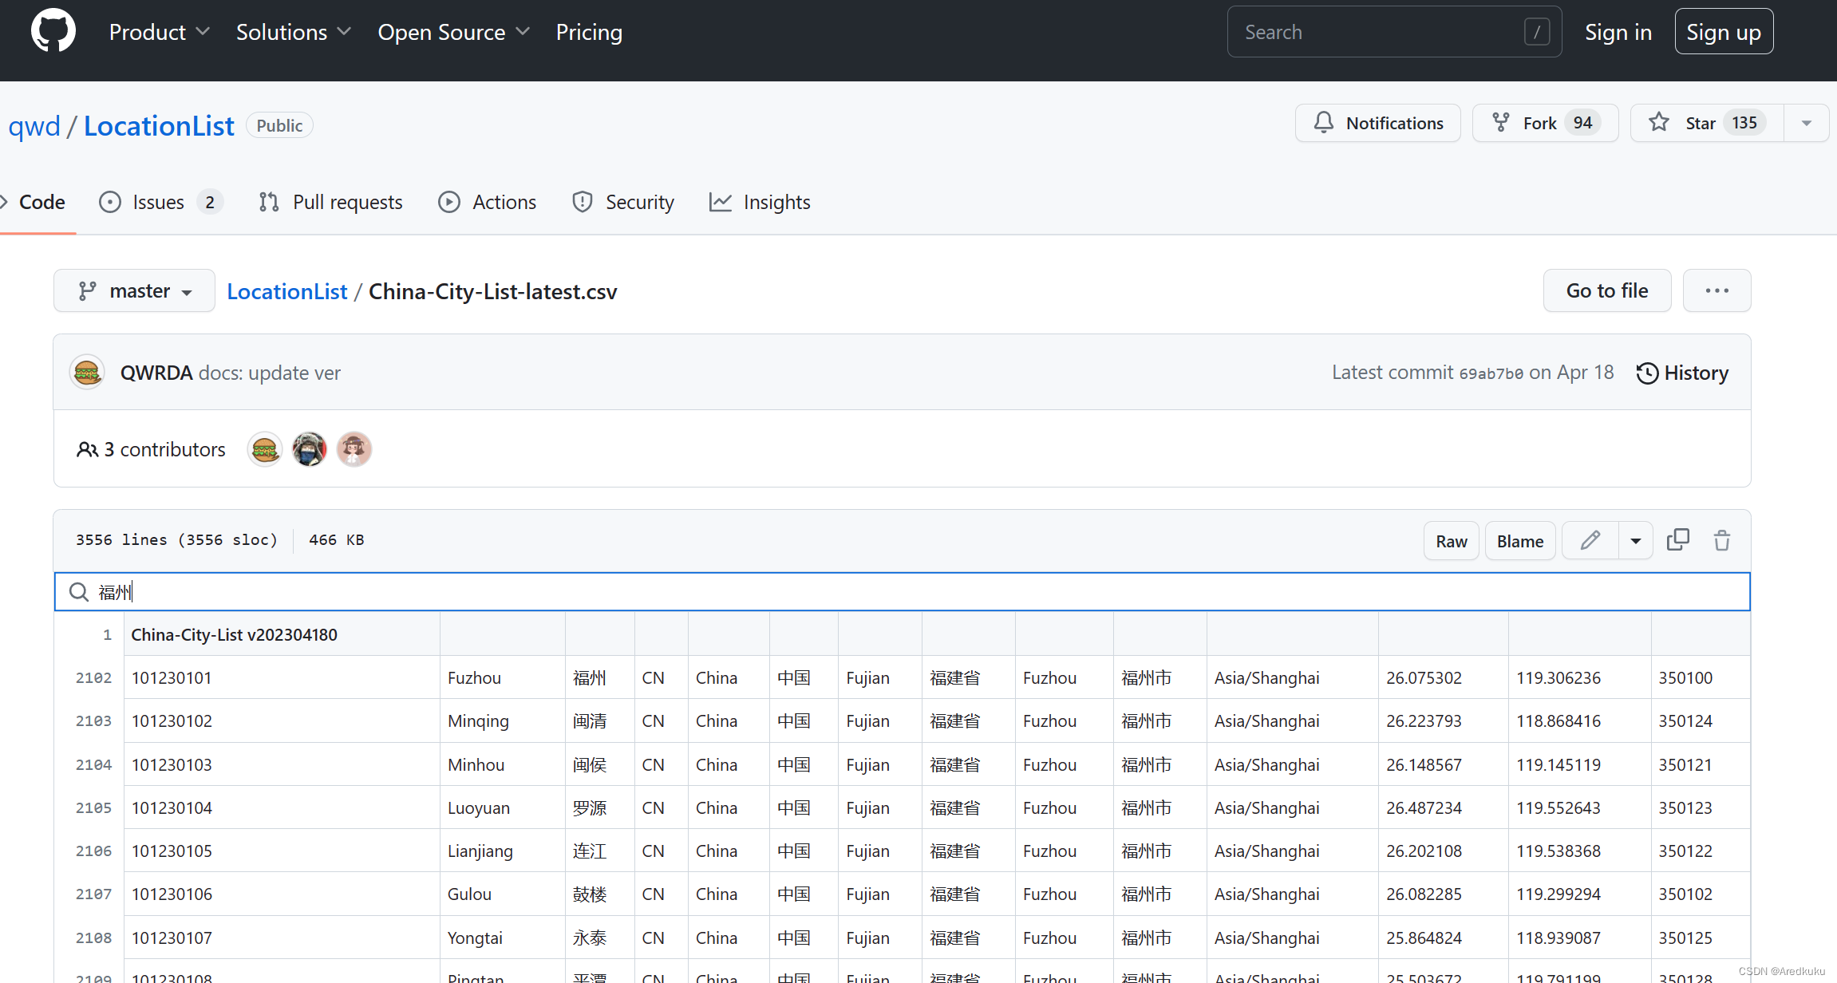Click the Blame button

[1520, 541]
